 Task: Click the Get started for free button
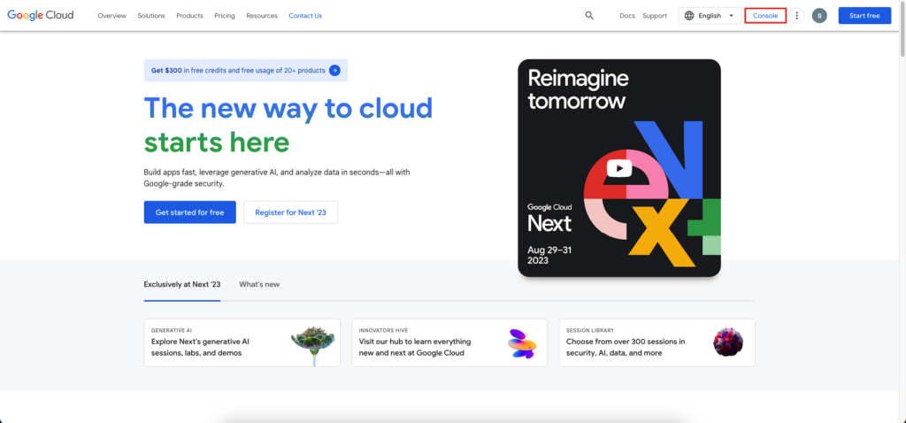[189, 212]
